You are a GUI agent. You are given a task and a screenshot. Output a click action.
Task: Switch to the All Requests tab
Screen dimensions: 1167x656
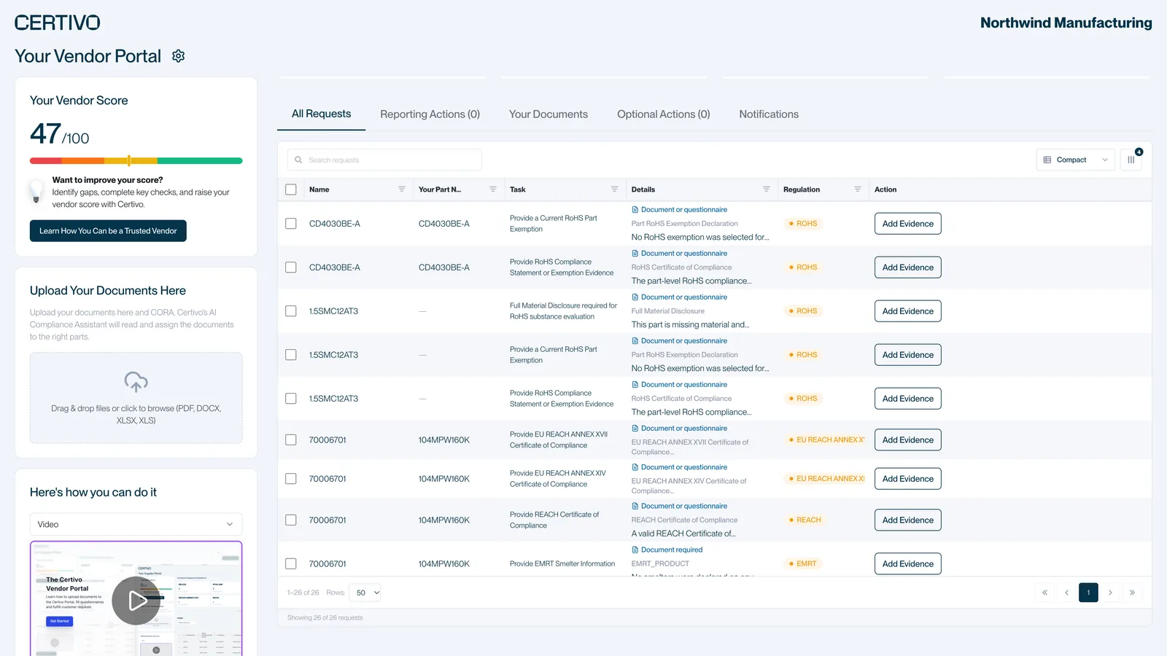322,114
